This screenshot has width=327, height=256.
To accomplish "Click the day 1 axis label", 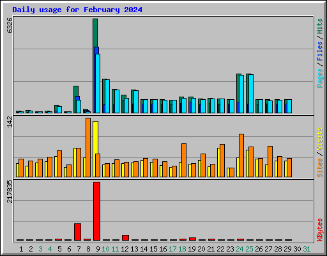I will (21, 249).
